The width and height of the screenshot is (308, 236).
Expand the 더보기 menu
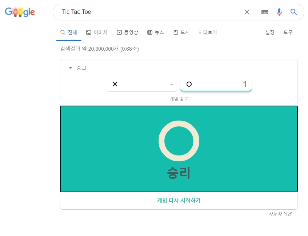tap(208, 32)
